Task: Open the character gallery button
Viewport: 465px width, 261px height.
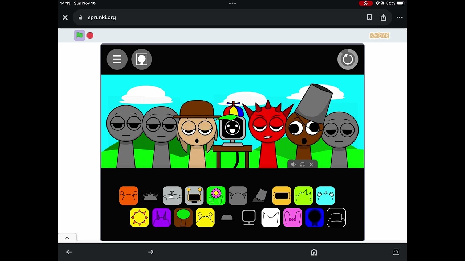Action: tap(142, 59)
